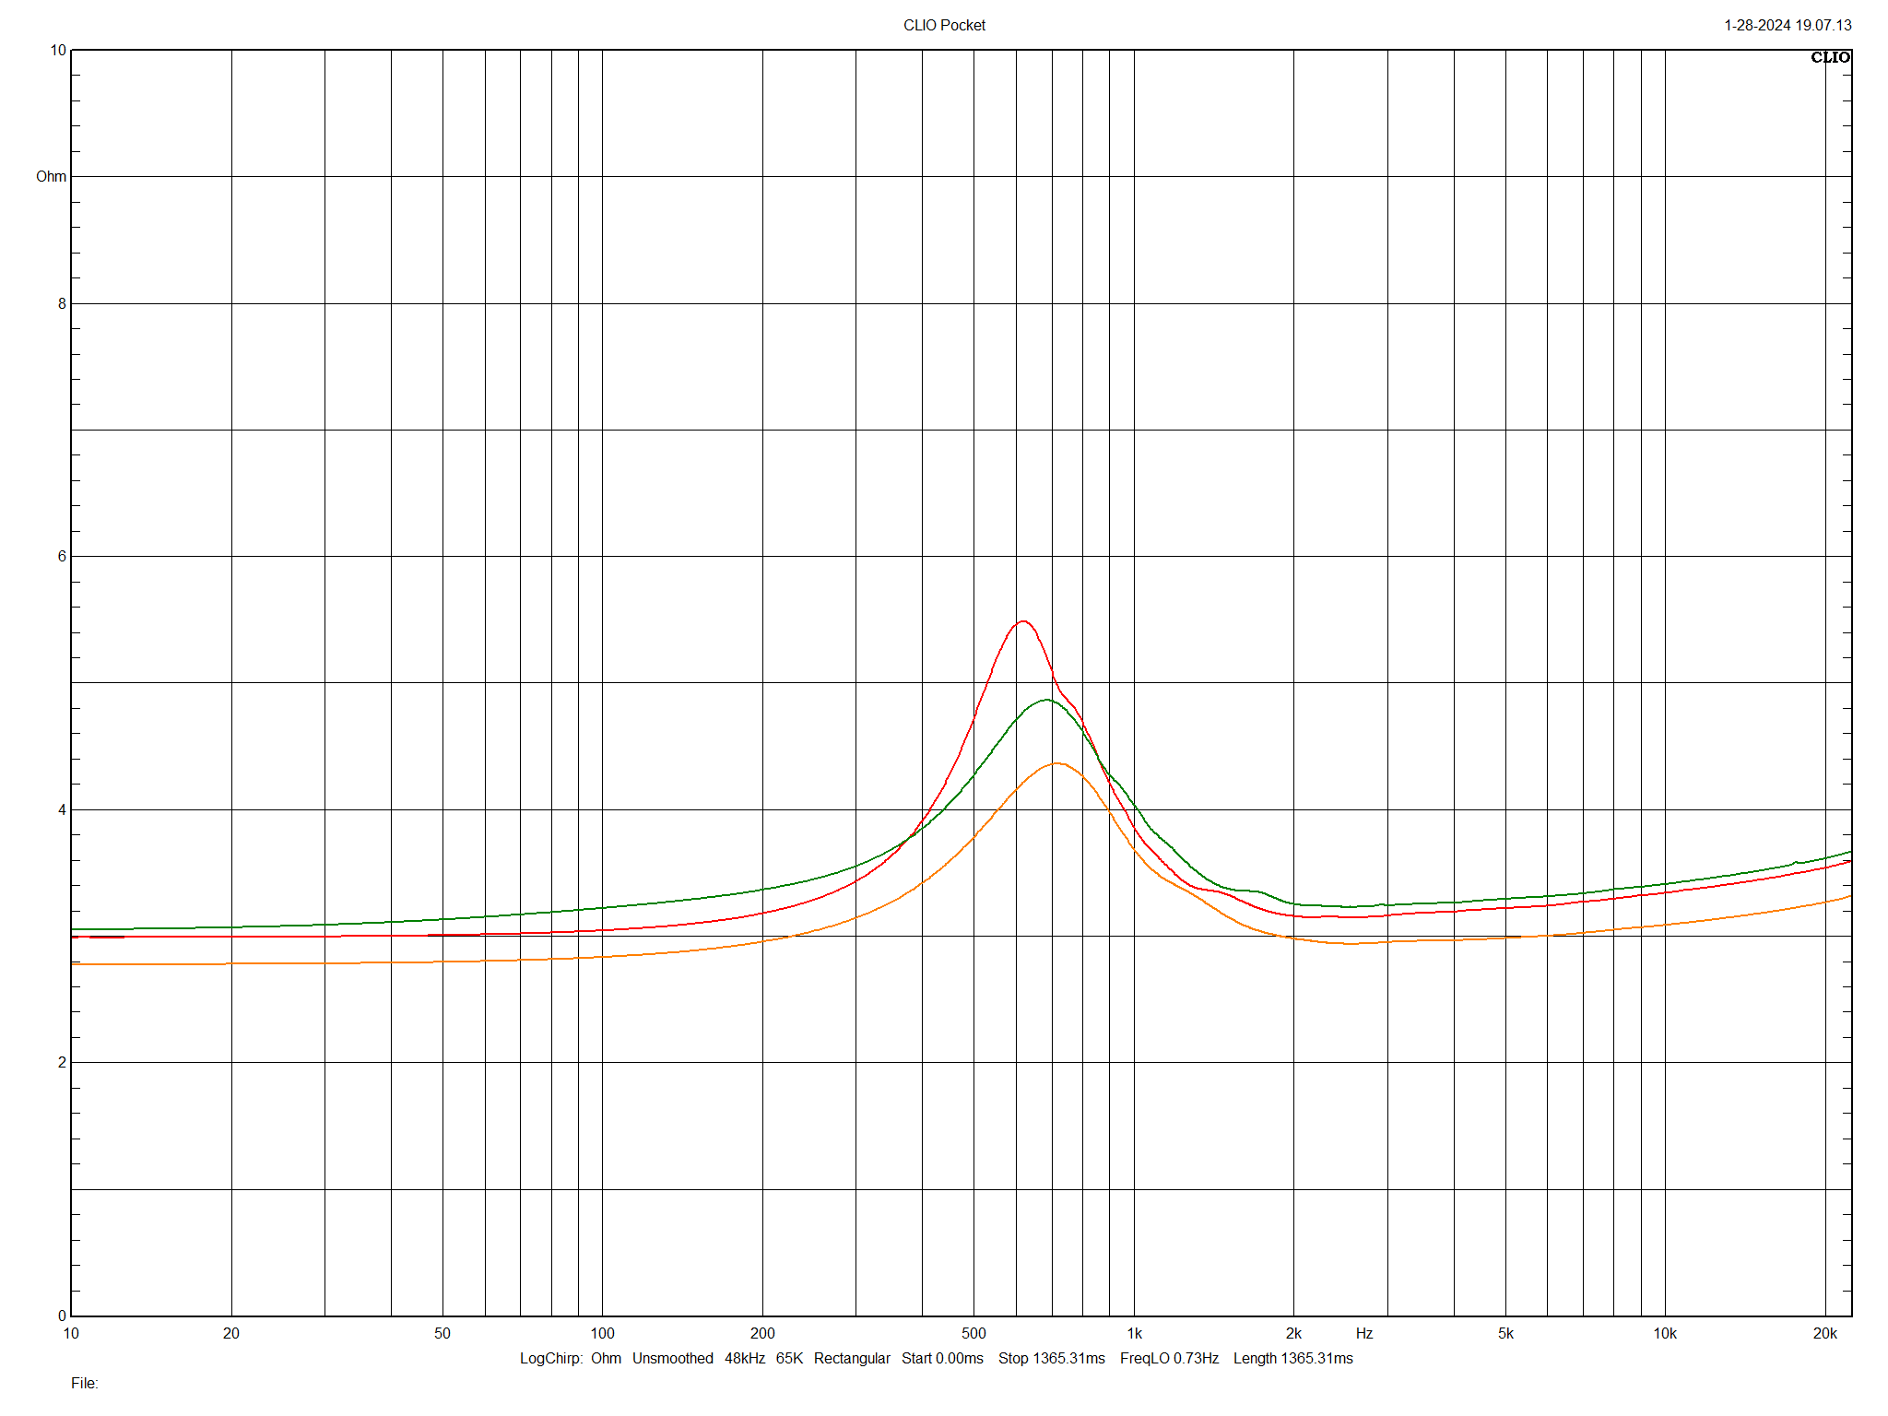Click the Ohm y-axis unit label

(x=52, y=176)
